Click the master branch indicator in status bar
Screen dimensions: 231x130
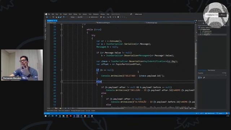(220, 113)
